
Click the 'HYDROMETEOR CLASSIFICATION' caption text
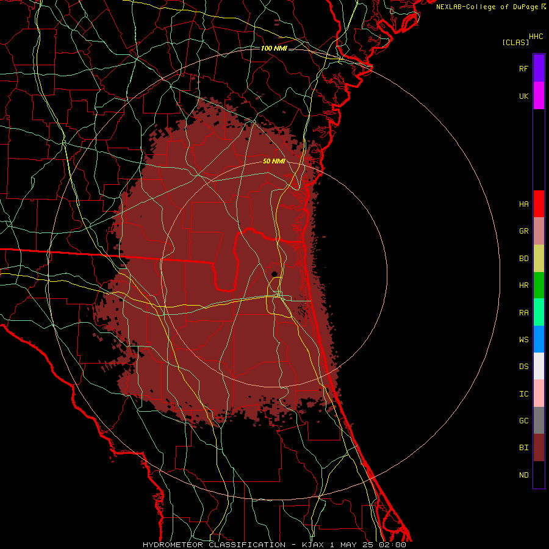click(214, 545)
